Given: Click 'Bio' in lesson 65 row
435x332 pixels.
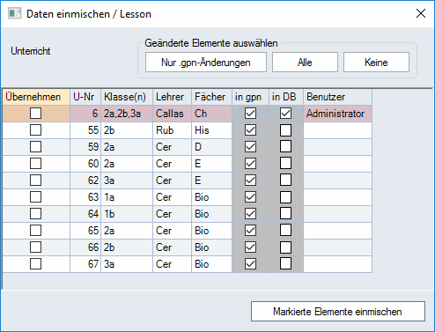Looking at the screenshot, I should [x=211, y=231].
